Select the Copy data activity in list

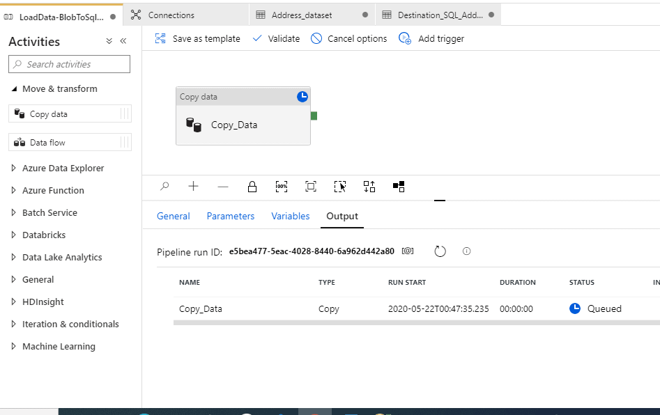[x=70, y=113]
